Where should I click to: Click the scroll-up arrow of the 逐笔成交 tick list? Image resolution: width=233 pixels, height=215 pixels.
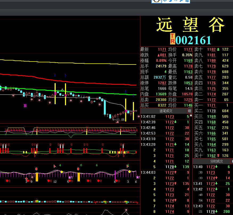(x=191, y=115)
